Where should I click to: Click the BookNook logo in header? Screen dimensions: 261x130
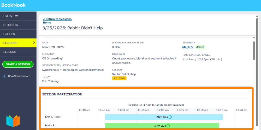pyautogui.click(x=14, y=5)
